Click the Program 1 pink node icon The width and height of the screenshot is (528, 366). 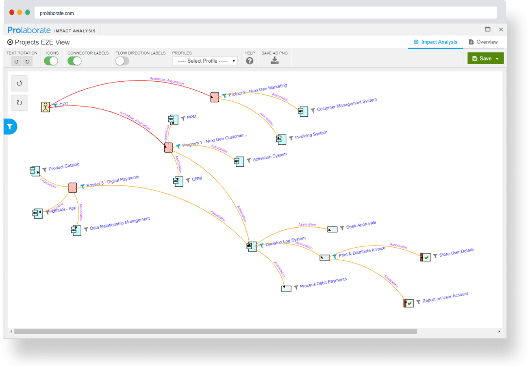[168, 148]
